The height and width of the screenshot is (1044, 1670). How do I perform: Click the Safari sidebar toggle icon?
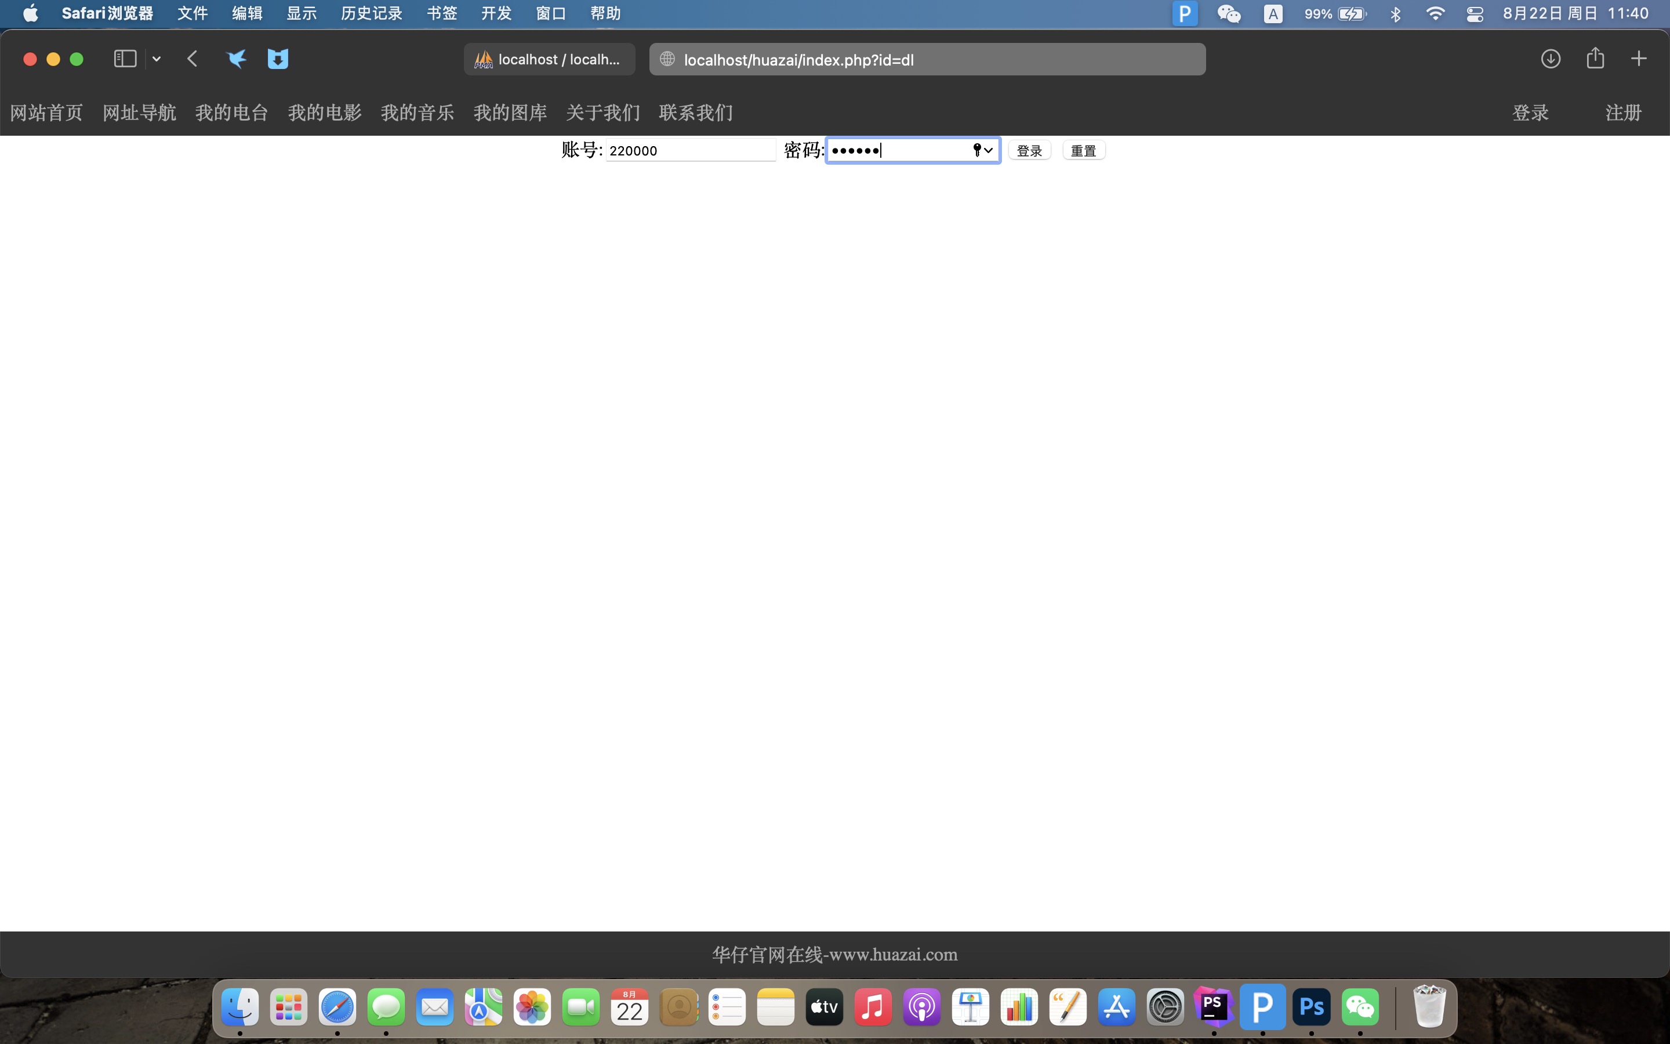pos(125,59)
